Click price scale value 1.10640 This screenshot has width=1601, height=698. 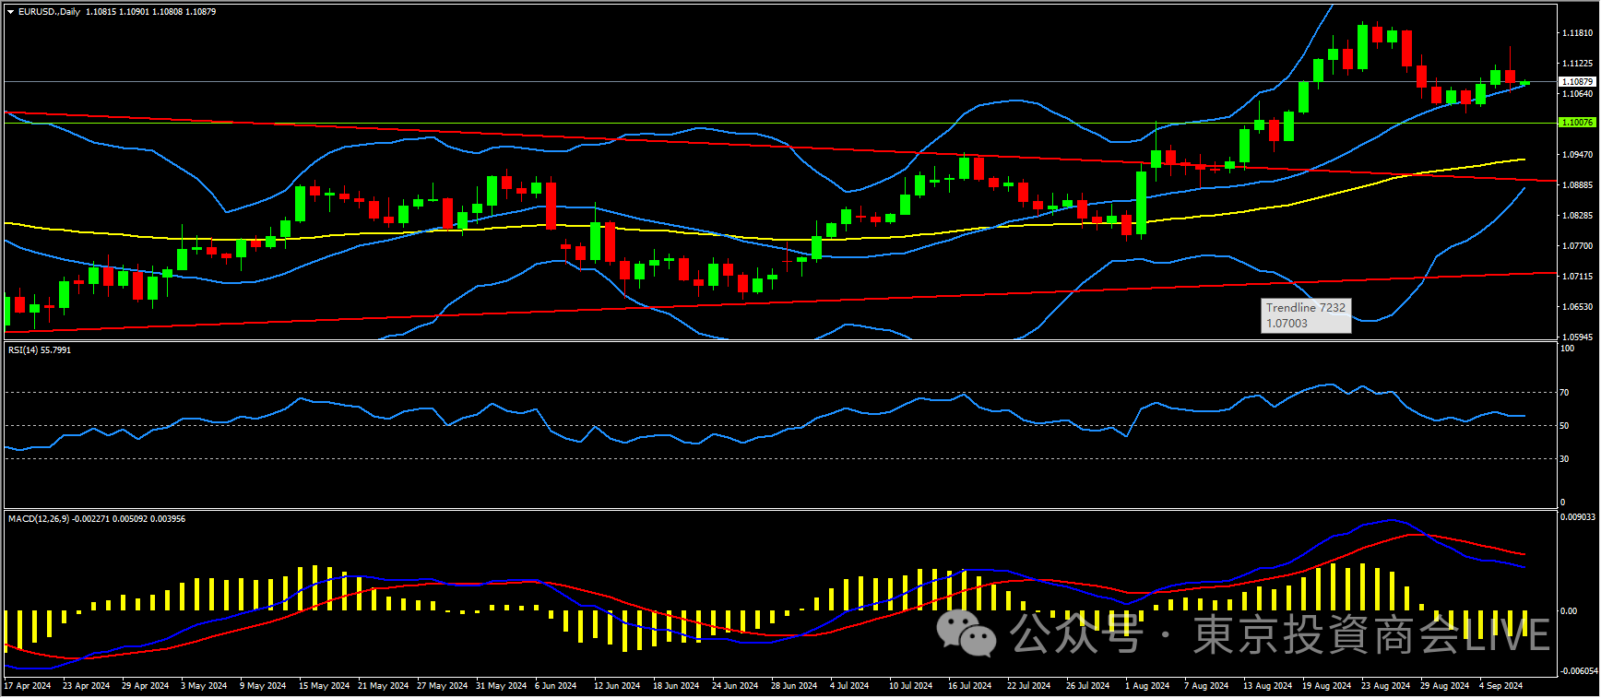(x=1577, y=94)
